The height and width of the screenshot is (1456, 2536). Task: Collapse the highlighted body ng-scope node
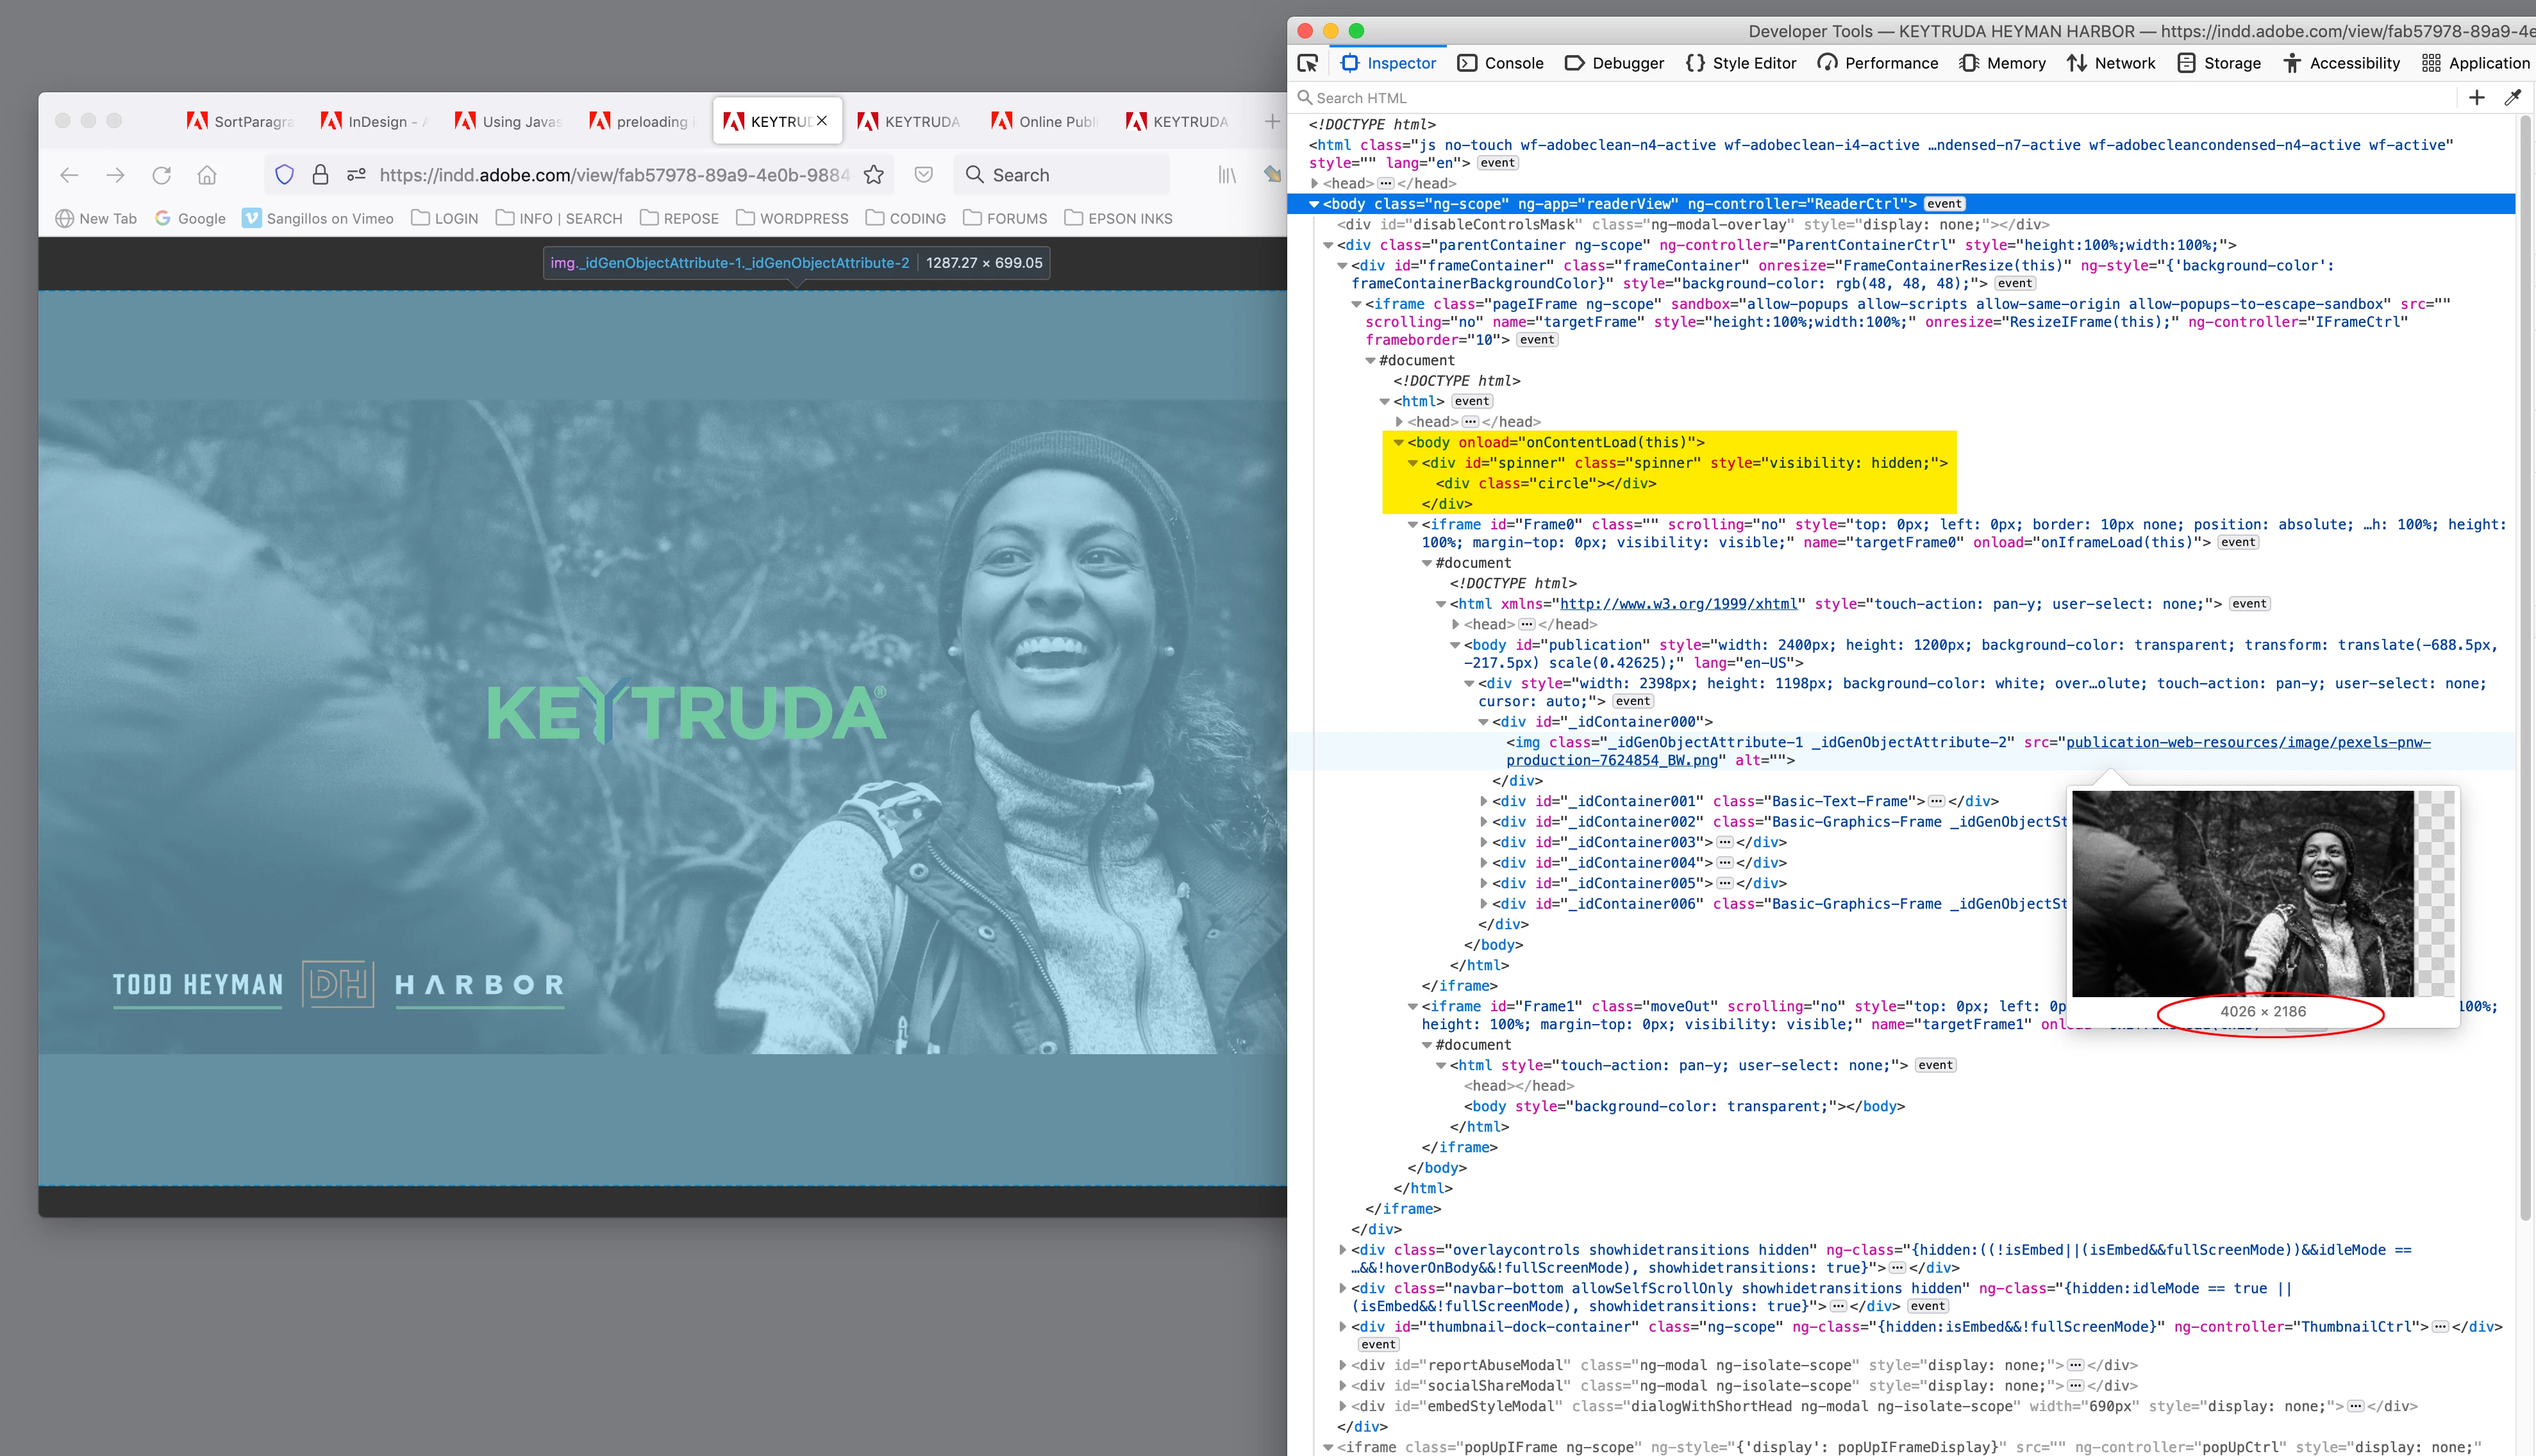[x=1314, y=204]
